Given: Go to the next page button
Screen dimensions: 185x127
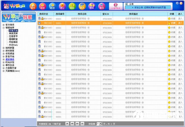Looking at the screenshot, I should tap(77, 124).
